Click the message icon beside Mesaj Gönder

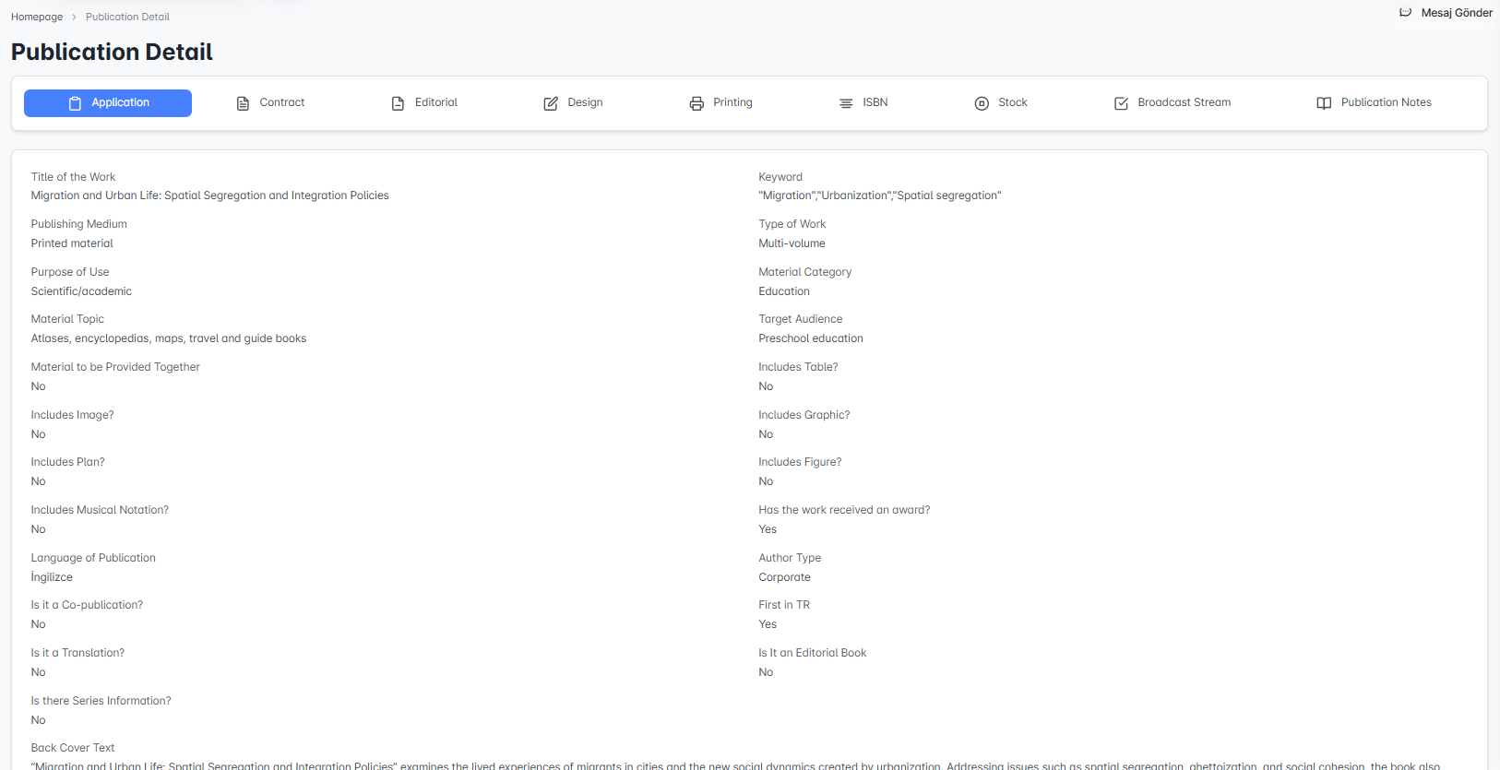point(1405,13)
